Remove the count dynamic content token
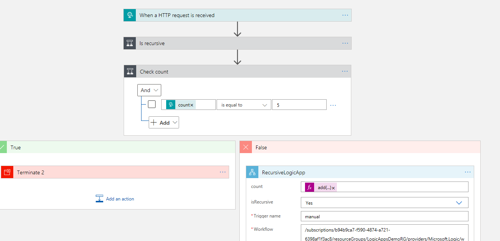Screen dimensions: 500x241 pyautogui.click(x=192, y=105)
